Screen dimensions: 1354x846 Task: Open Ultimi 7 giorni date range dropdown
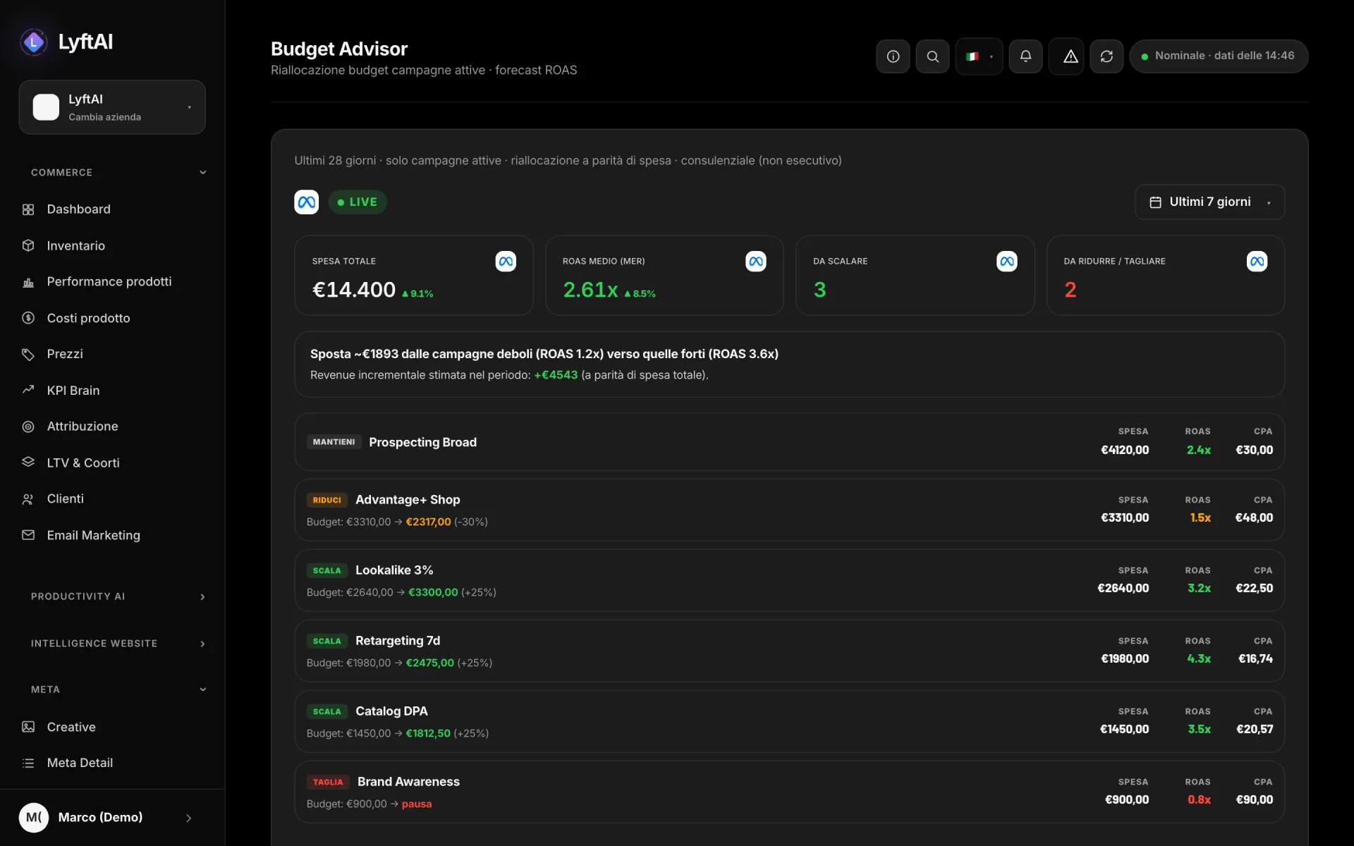click(1209, 202)
